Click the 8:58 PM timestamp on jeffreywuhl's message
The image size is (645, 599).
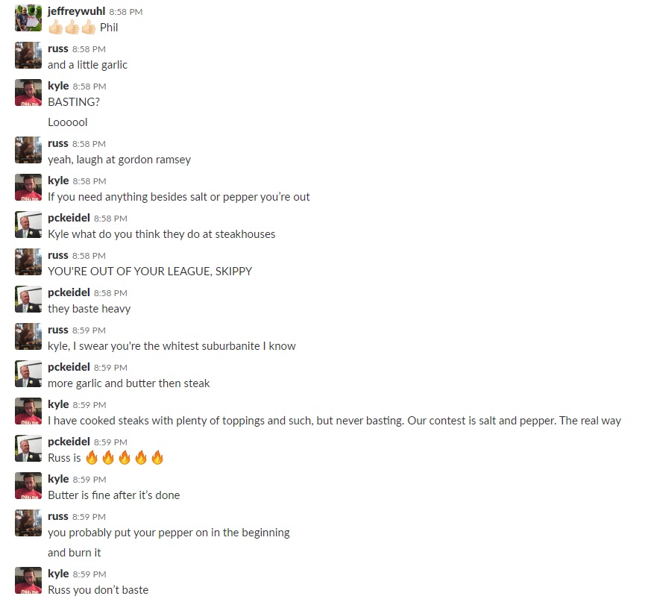tap(126, 12)
